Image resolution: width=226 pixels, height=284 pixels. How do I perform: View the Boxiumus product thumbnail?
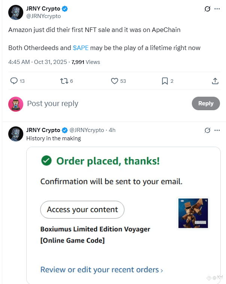point(193,213)
